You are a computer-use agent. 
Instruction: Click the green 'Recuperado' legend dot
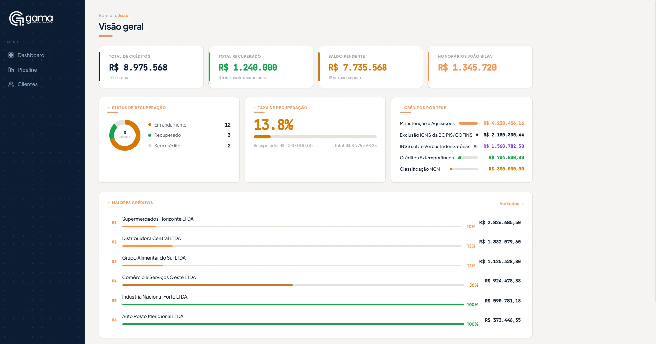coord(150,135)
